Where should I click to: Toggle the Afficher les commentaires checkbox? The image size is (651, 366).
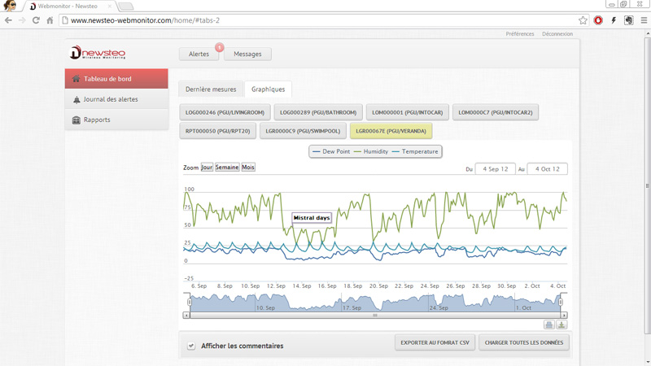pos(191,346)
